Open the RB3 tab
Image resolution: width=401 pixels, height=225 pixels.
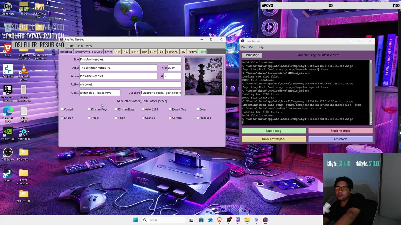117,52
